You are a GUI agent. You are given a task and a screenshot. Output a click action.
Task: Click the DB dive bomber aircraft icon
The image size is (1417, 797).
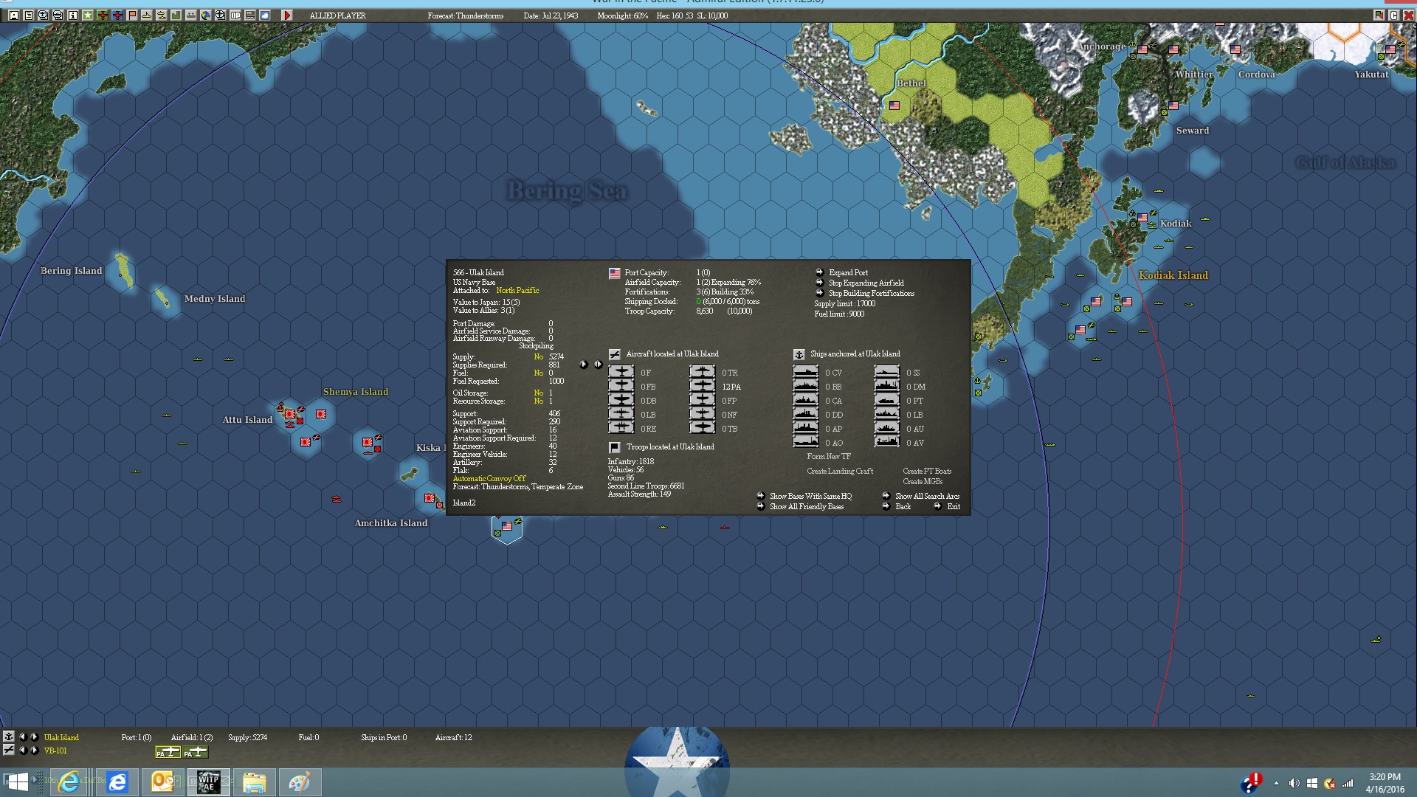[621, 401]
